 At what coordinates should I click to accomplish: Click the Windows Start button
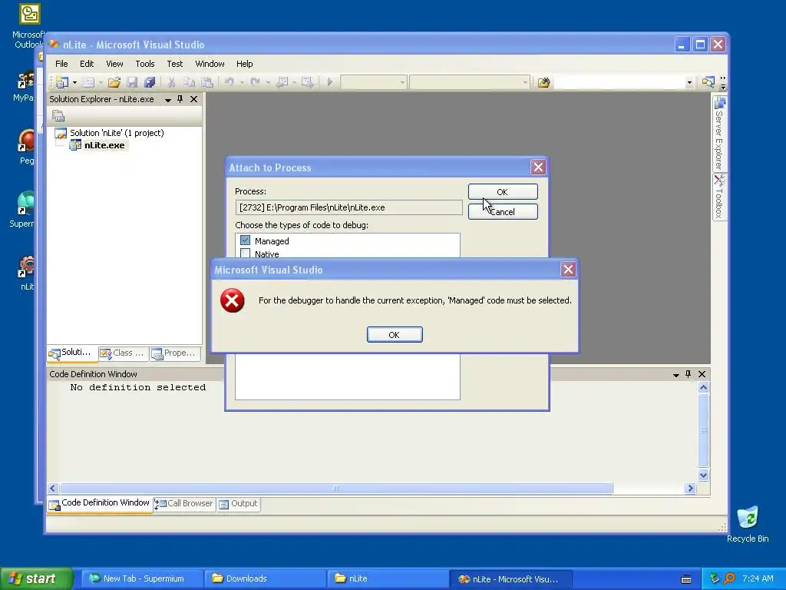[x=36, y=578]
